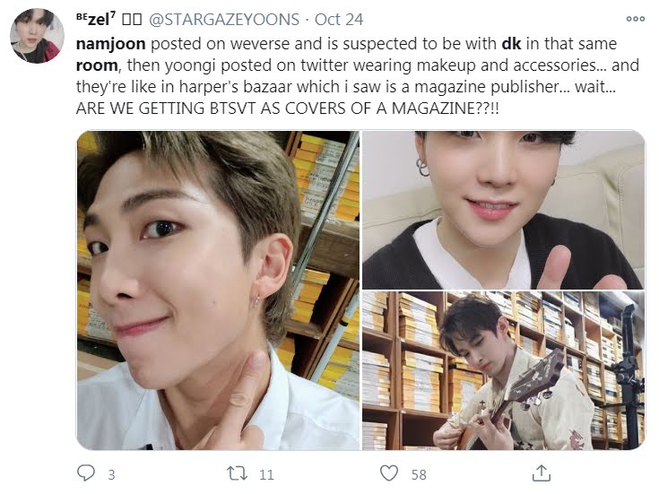Retweet this tweet via the arrows icon

pos(237,473)
